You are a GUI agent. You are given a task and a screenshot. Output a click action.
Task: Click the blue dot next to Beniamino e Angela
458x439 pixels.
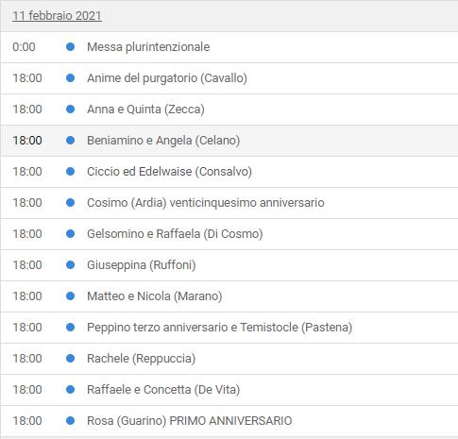coord(71,141)
